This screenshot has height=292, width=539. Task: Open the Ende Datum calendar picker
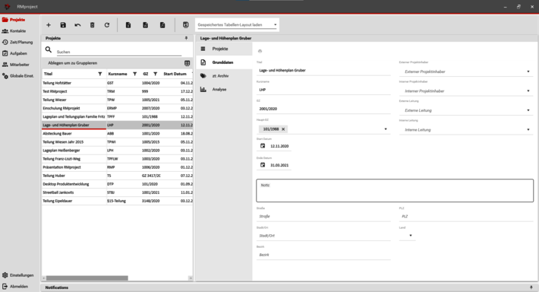point(263,165)
